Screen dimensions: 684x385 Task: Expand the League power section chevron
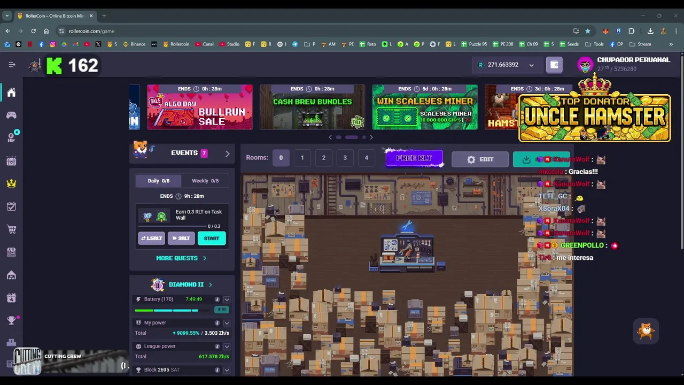[x=227, y=346]
